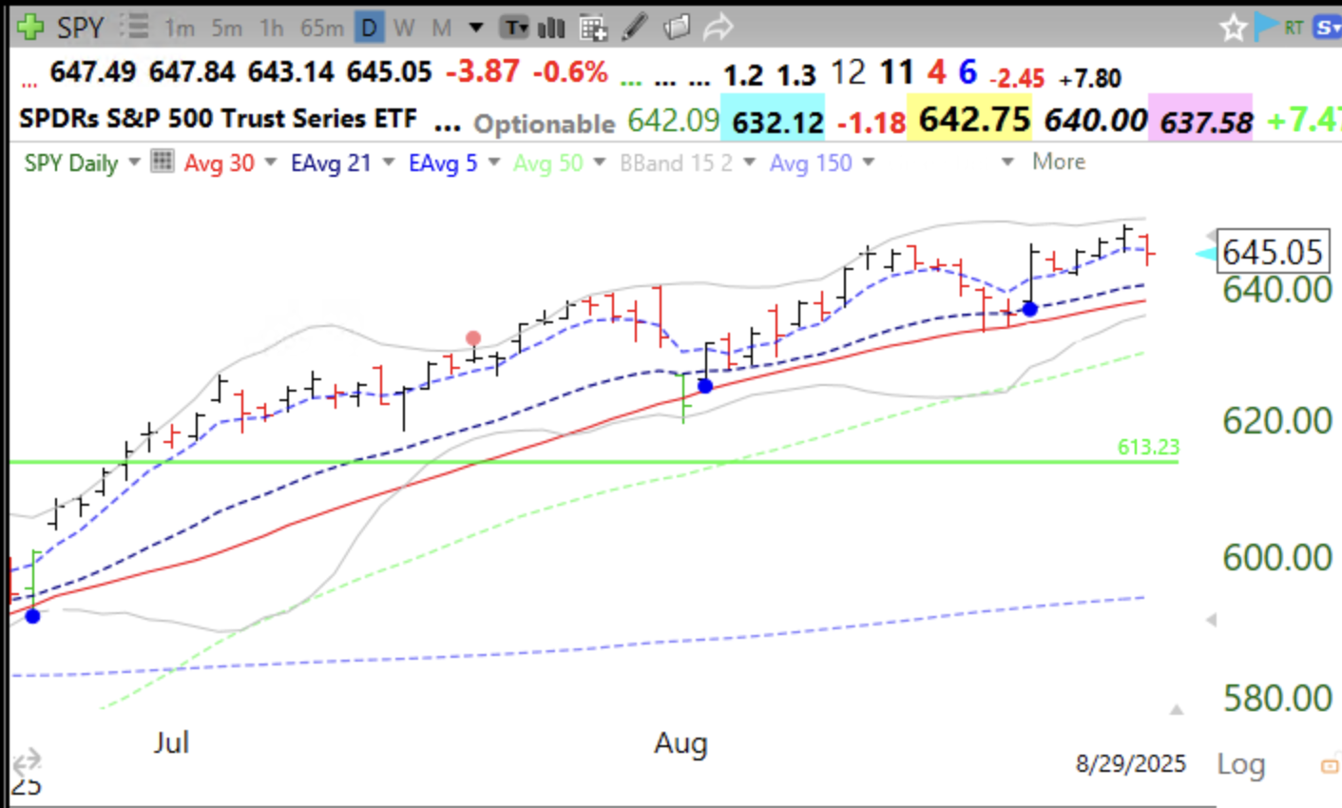Switch to weekly W timeframe
The width and height of the screenshot is (1342, 808).
(404, 28)
